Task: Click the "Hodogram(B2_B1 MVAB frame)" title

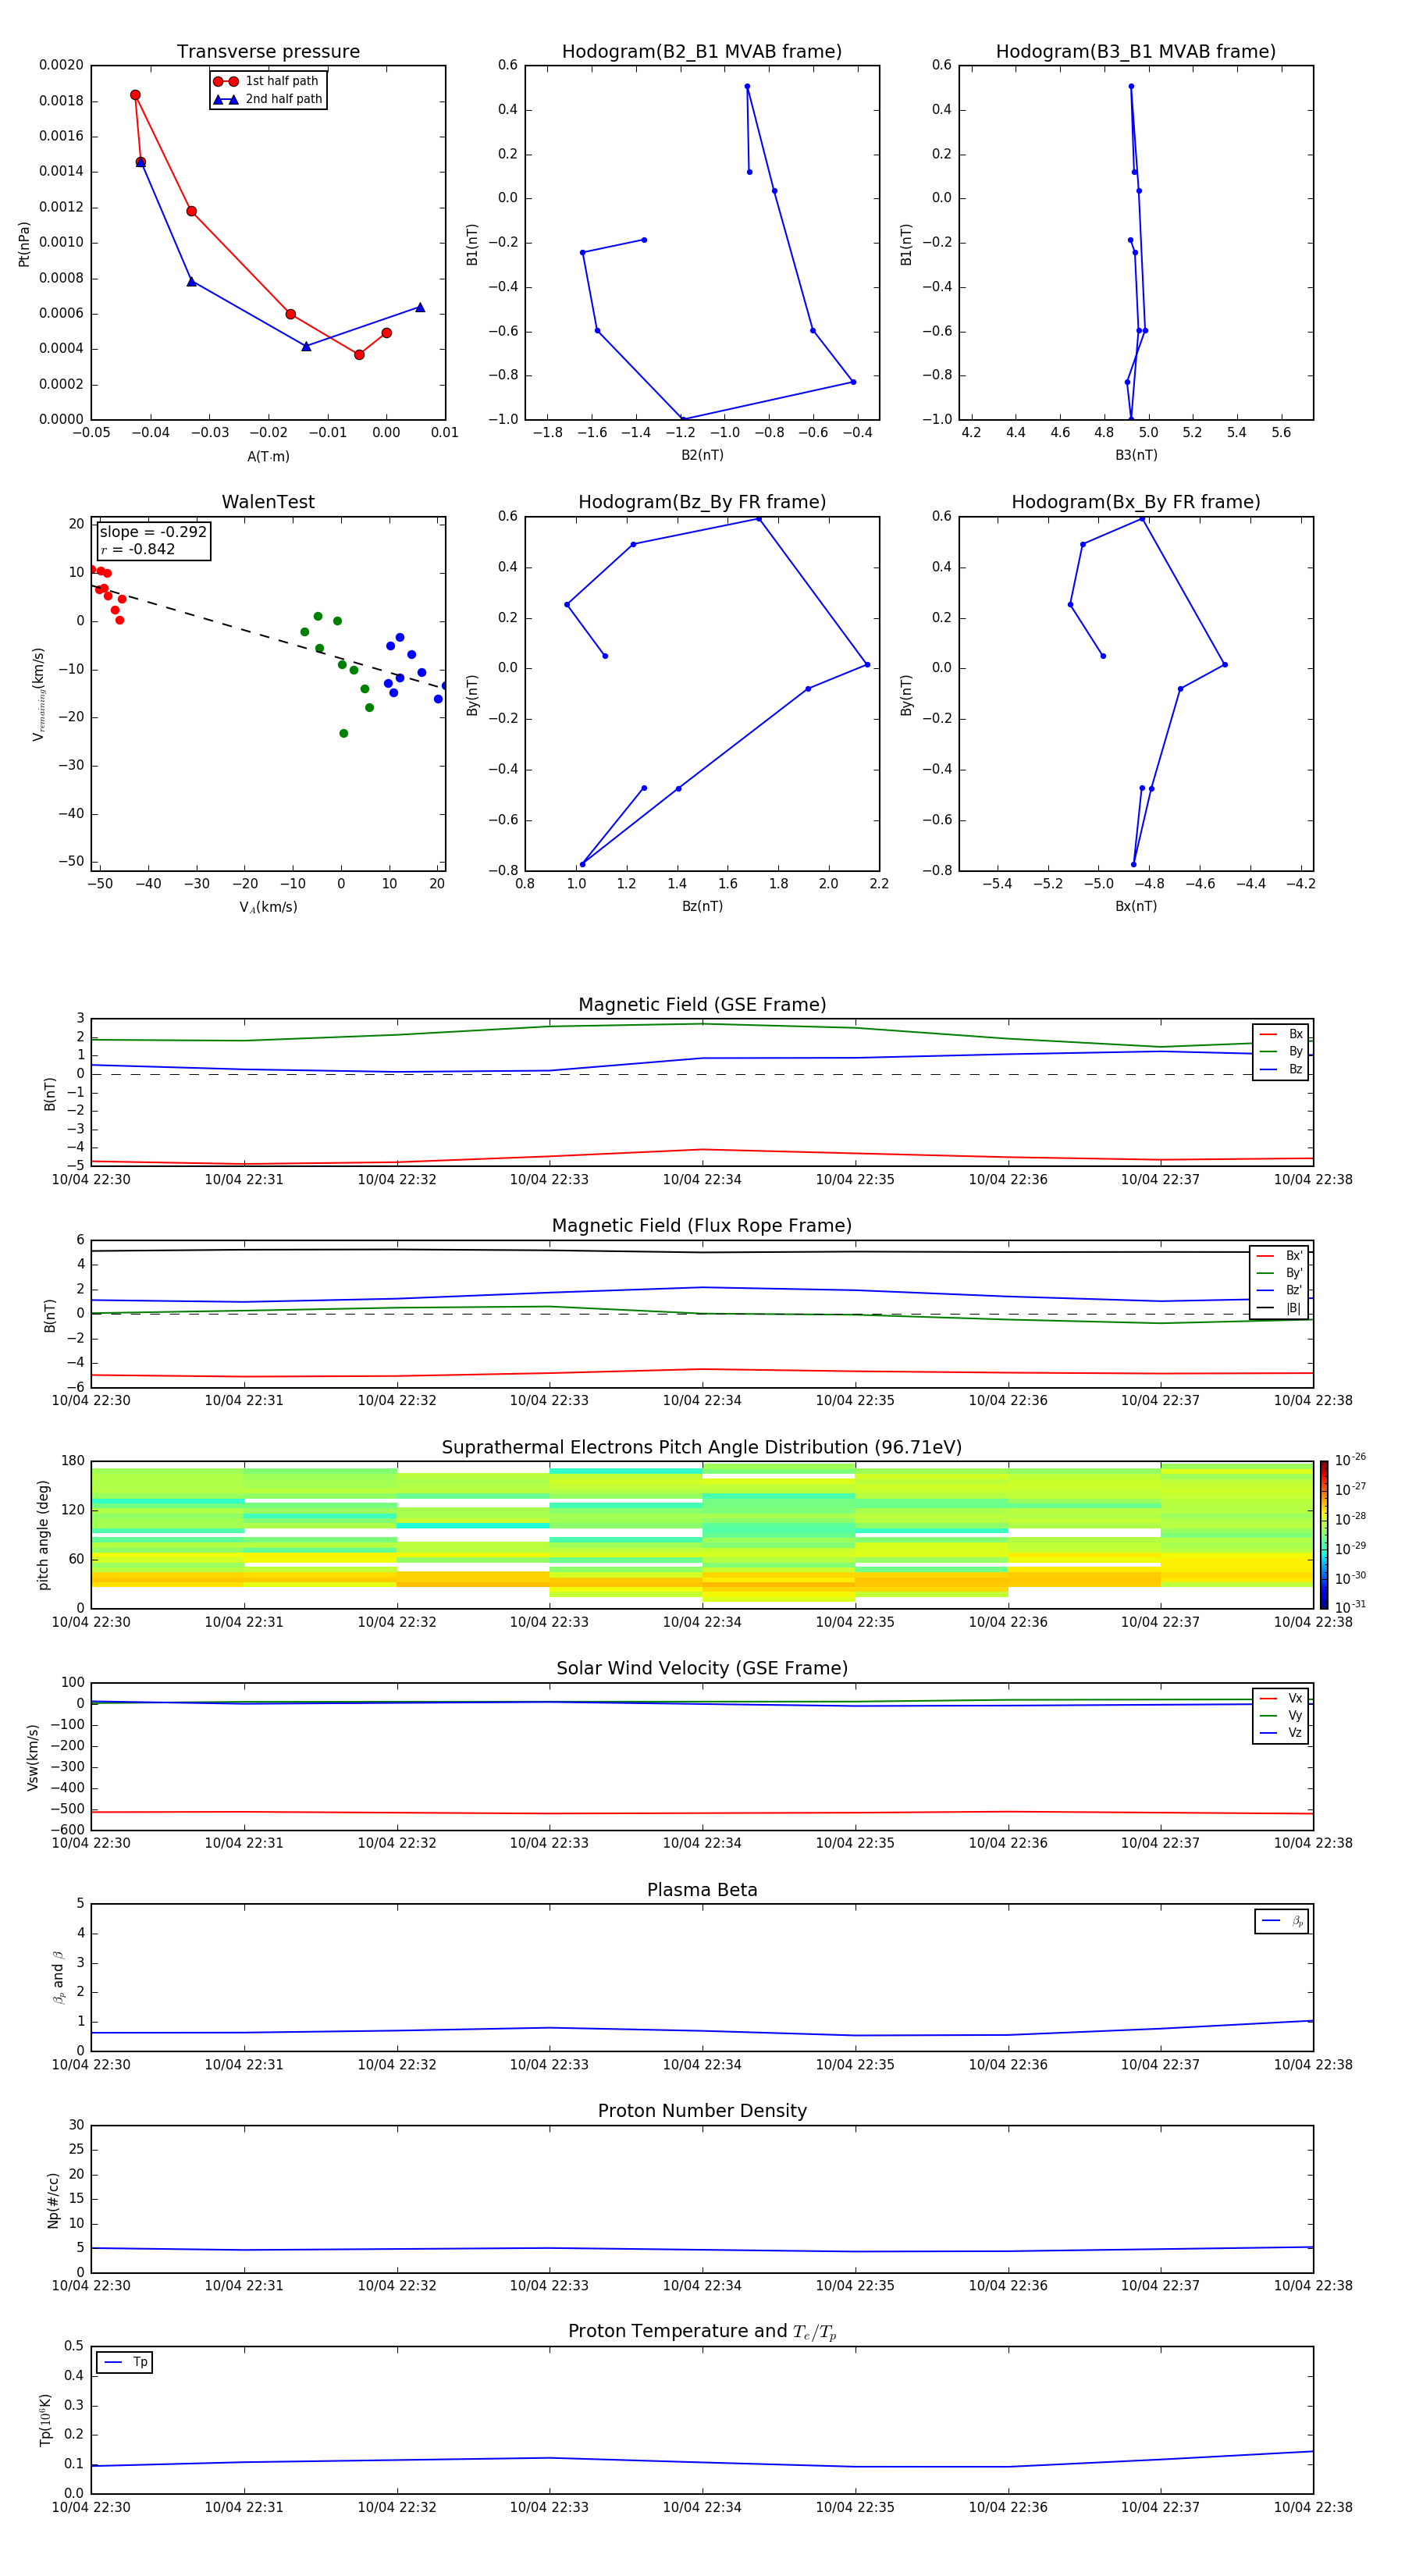Action: tap(702, 52)
